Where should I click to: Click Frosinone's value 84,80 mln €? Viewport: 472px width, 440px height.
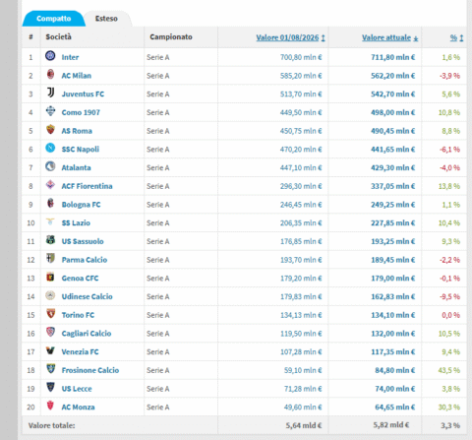tap(395, 370)
